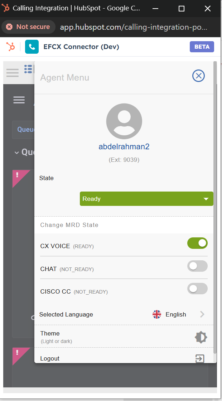This screenshot has width=222, height=401.
Task: Switch to the Queue tab
Action: [x=24, y=130]
